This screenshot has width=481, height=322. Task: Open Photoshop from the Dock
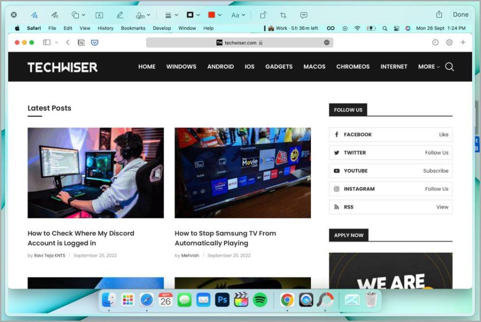[x=222, y=300]
